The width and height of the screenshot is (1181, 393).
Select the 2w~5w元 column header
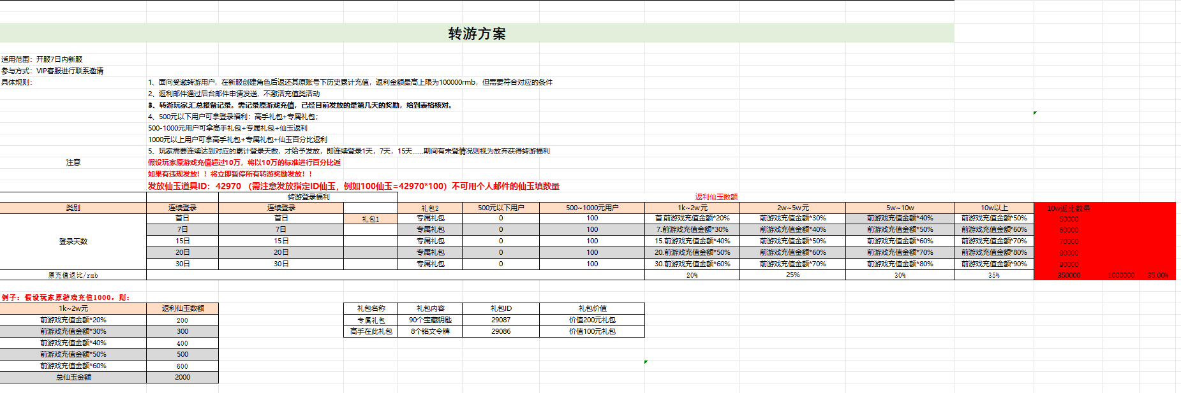(792, 208)
